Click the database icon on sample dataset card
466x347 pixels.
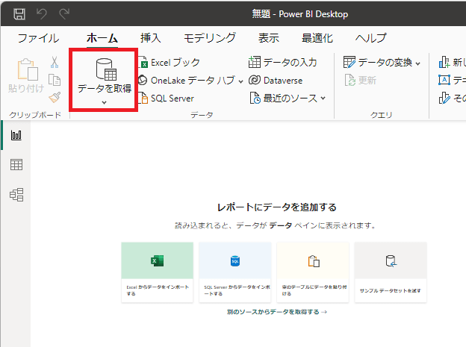391,261
